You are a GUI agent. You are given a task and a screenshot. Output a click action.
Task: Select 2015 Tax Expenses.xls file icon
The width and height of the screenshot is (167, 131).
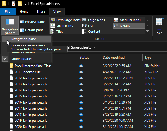[x=11, y=96]
